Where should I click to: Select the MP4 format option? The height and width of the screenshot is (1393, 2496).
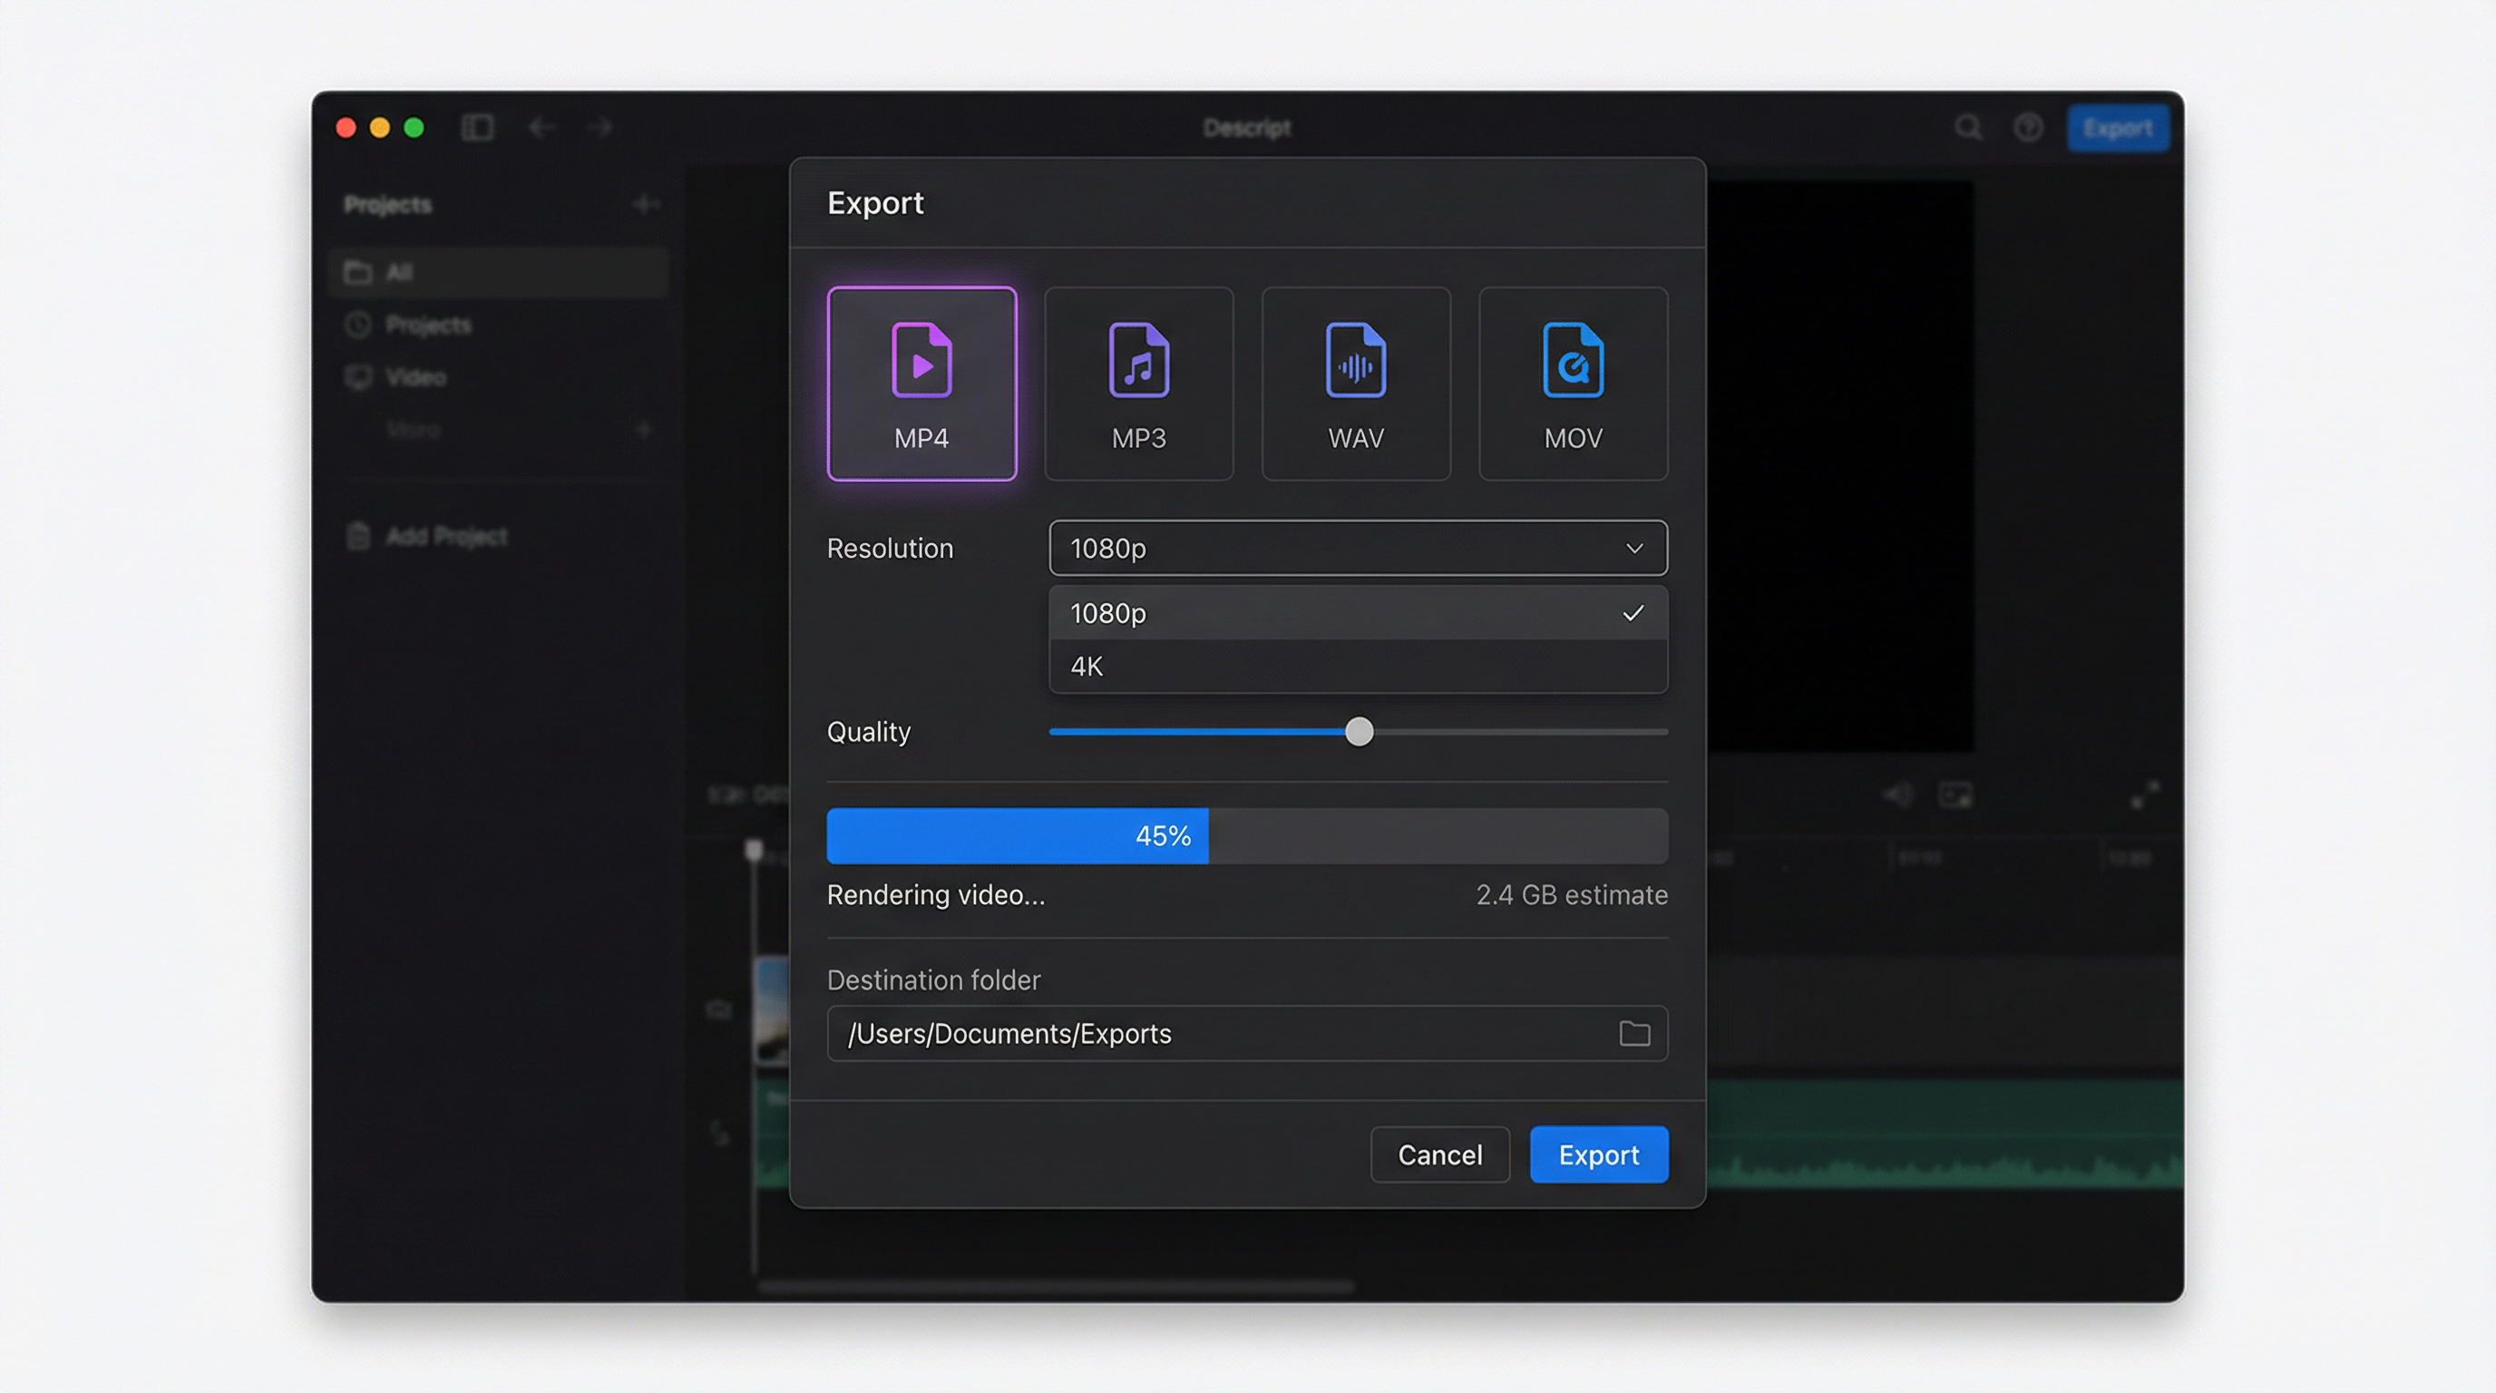[x=921, y=384]
